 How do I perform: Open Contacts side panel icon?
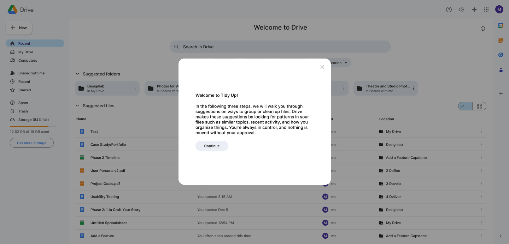pos(501,70)
